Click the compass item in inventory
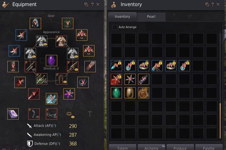 144,93
